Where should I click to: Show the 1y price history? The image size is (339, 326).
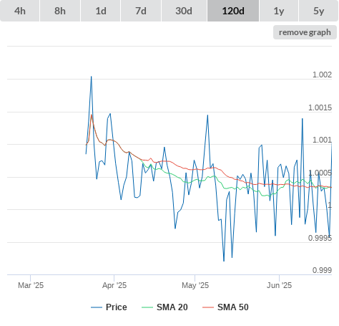[279, 11]
